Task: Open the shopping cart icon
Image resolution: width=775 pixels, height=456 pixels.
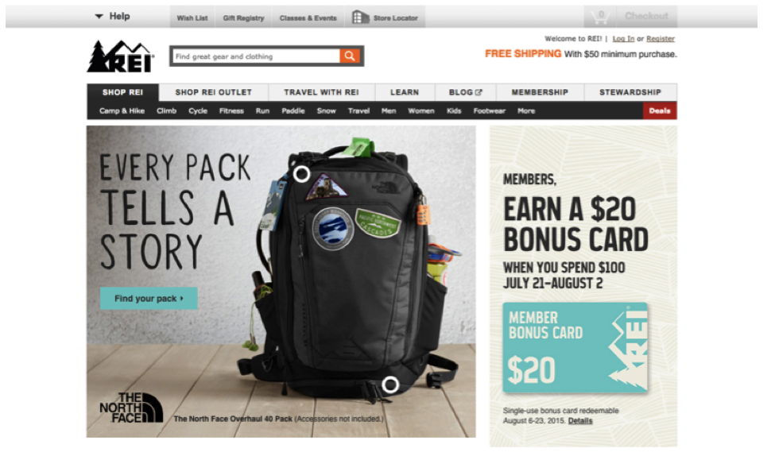Action: pyautogui.click(x=601, y=17)
